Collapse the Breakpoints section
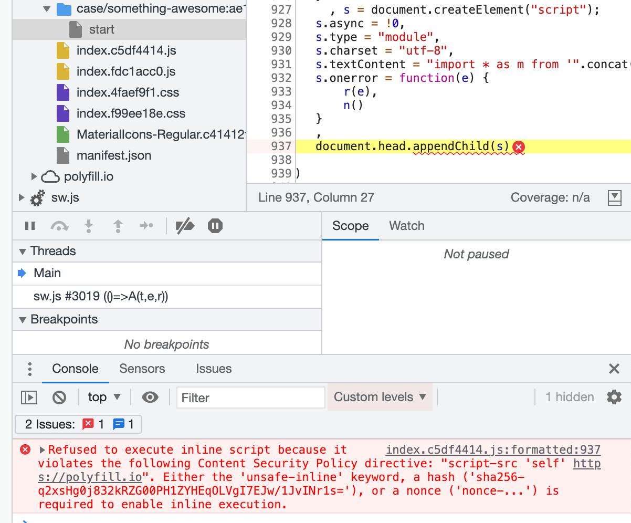The width and height of the screenshot is (631, 523). pos(23,320)
